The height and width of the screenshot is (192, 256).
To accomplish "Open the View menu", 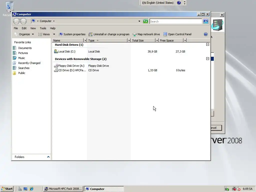I will tap(33, 28).
